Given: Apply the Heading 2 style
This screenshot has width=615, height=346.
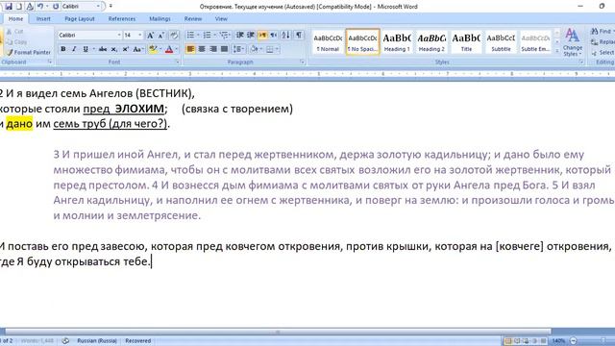Looking at the screenshot, I should point(431,41).
